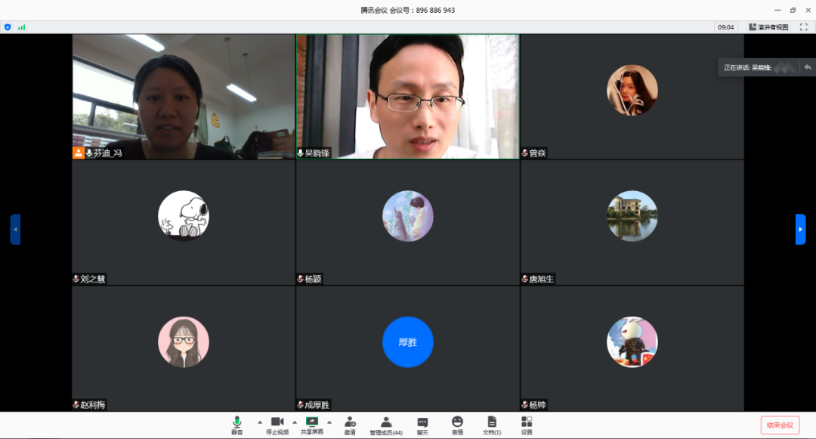This screenshot has height=439, width=816.
Task: Open the 聊天 chat panel
Action: [422, 425]
